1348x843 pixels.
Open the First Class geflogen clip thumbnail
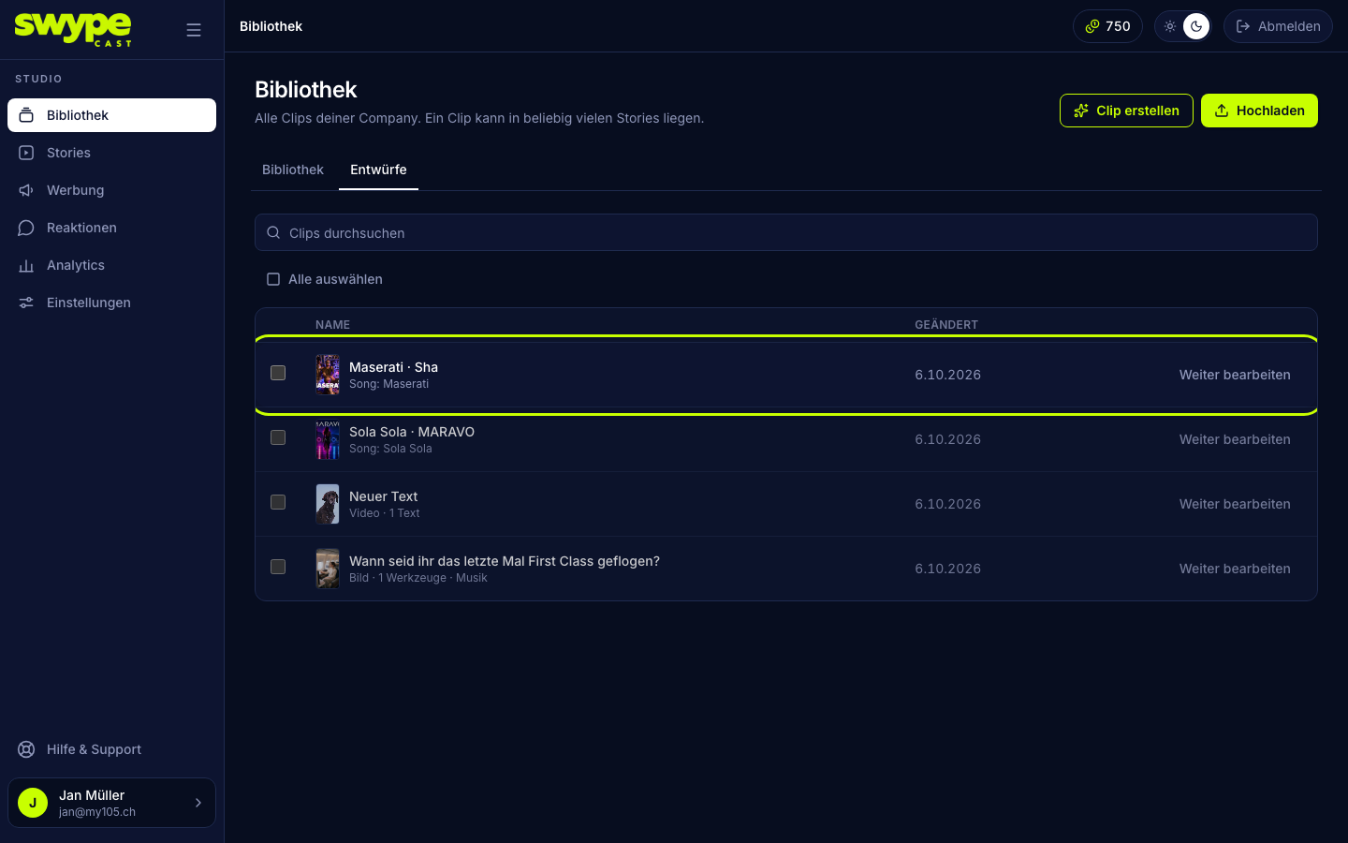328,569
